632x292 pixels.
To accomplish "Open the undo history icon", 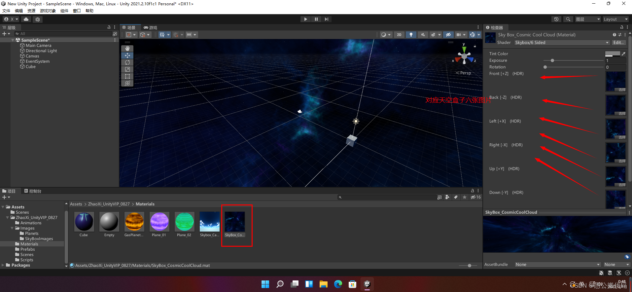I will tap(556, 19).
